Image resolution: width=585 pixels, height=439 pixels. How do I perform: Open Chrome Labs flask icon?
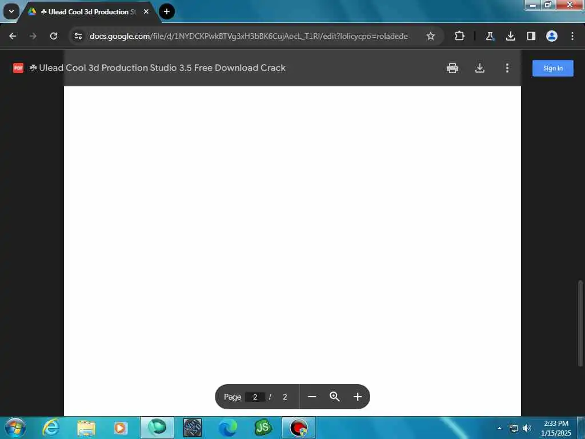(490, 36)
